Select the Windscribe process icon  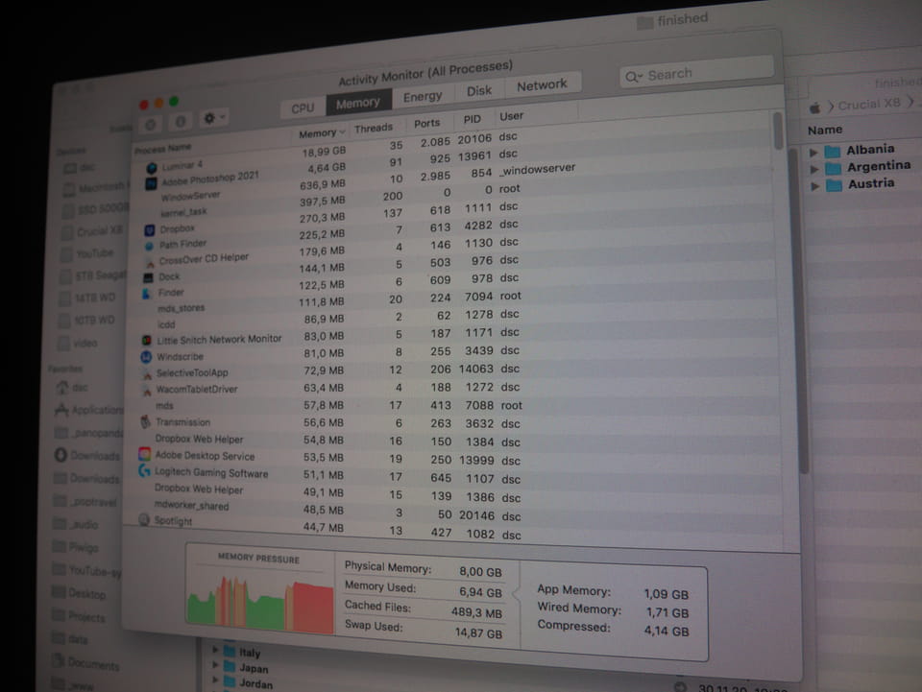click(x=147, y=357)
